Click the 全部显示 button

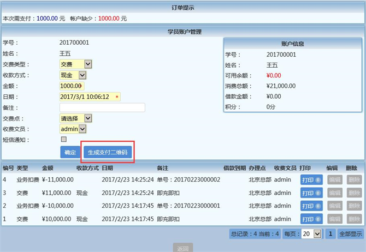[x=351, y=233]
